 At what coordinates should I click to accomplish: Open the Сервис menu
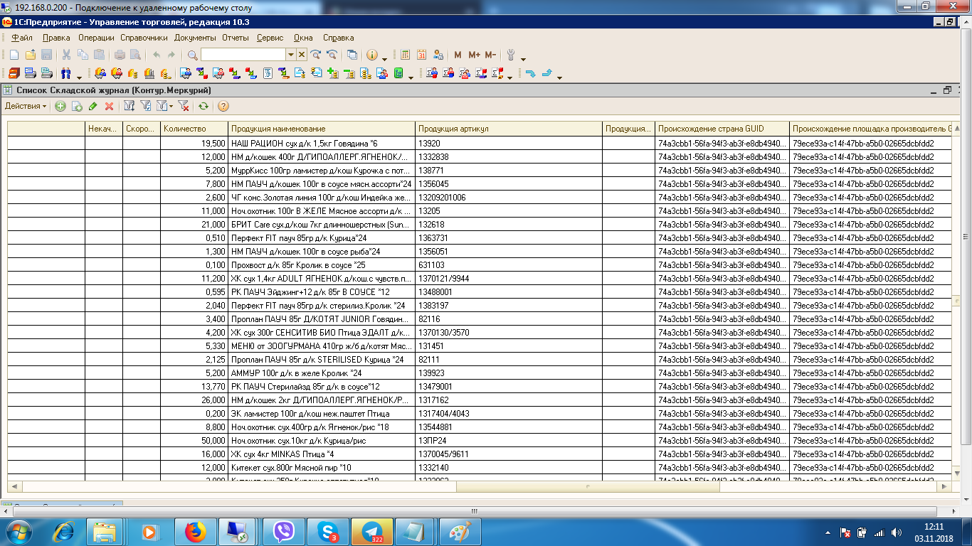click(x=270, y=38)
